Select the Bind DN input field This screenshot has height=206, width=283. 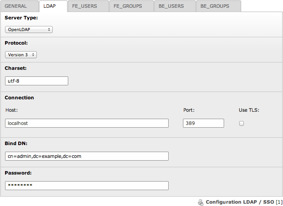87,156
